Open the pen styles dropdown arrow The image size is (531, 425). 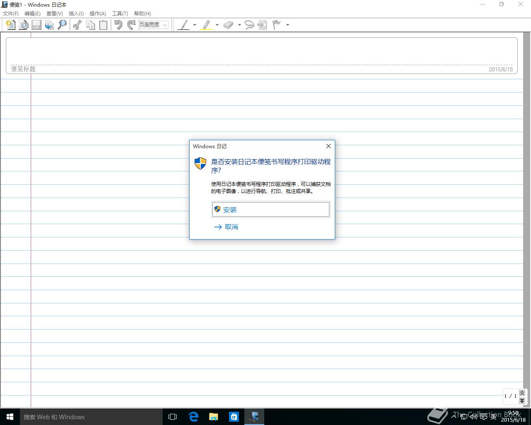(195, 25)
